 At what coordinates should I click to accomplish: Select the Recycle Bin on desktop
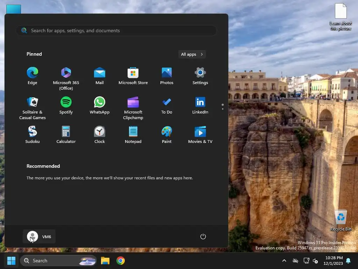pos(341,220)
